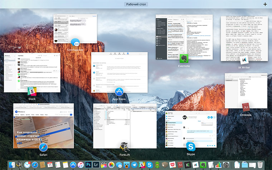Open Lightroom (Lr) from the Dock

pyautogui.click(x=96, y=165)
